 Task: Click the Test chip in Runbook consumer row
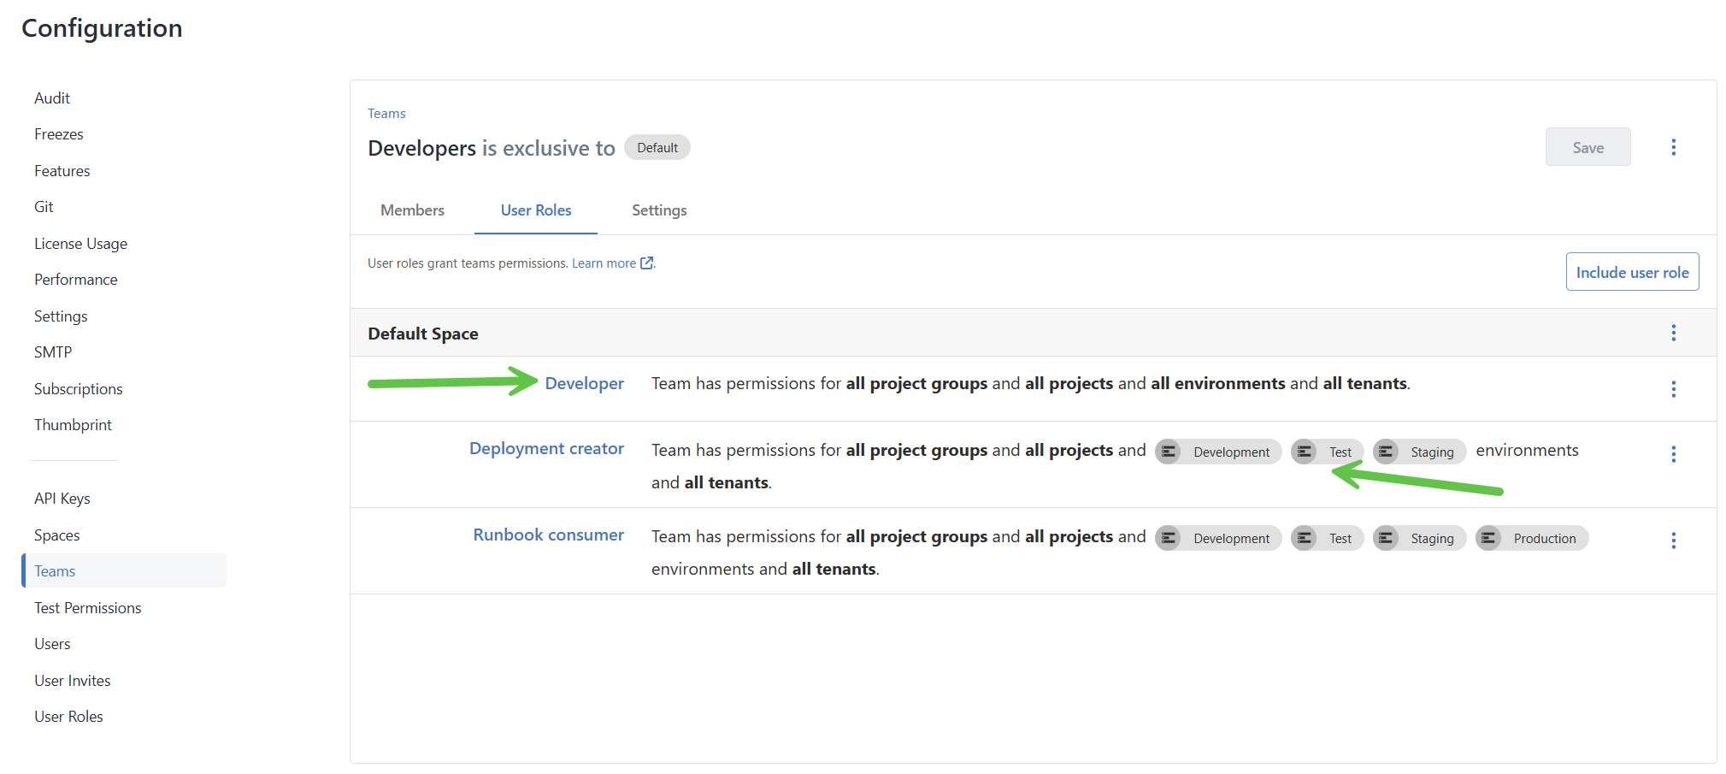pyautogui.click(x=1328, y=538)
